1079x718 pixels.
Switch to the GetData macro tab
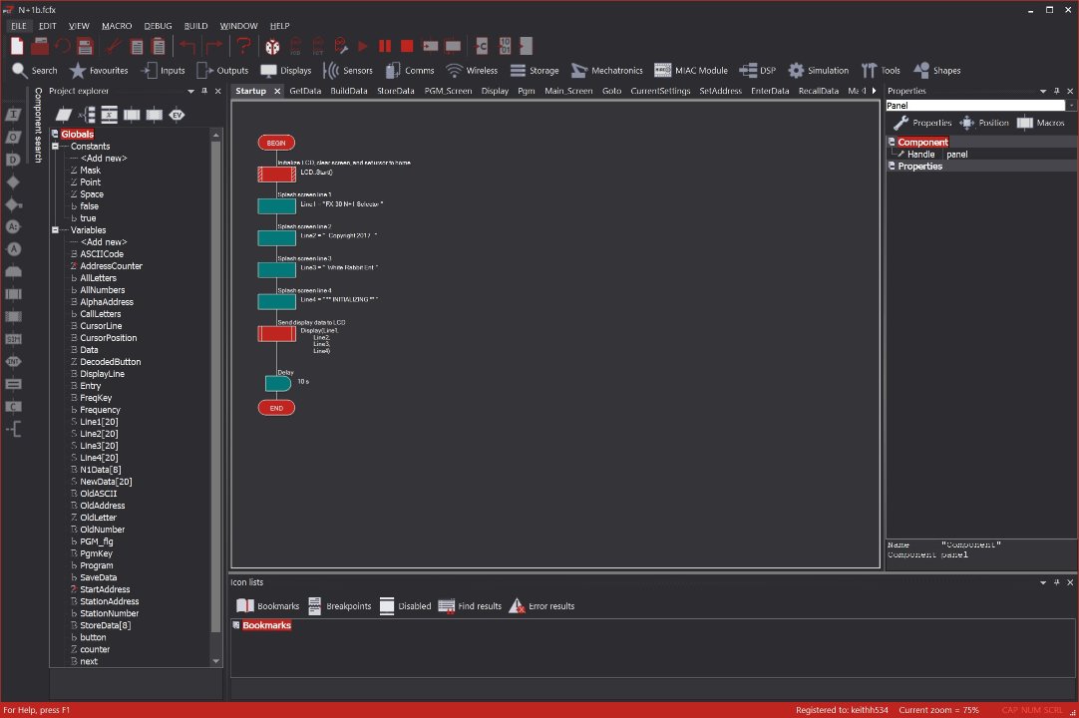tap(305, 91)
